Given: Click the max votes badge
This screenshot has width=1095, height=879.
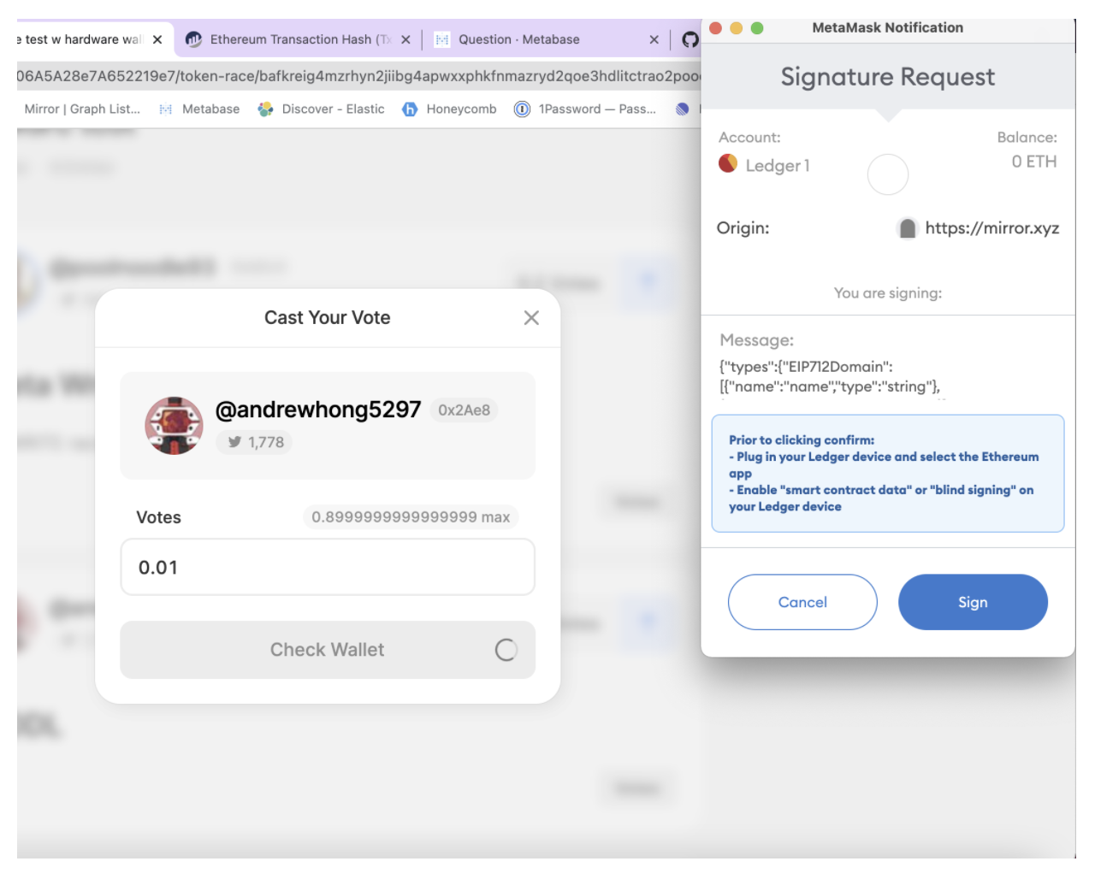Looking at the screenshot, I should [x=411, y=517].
